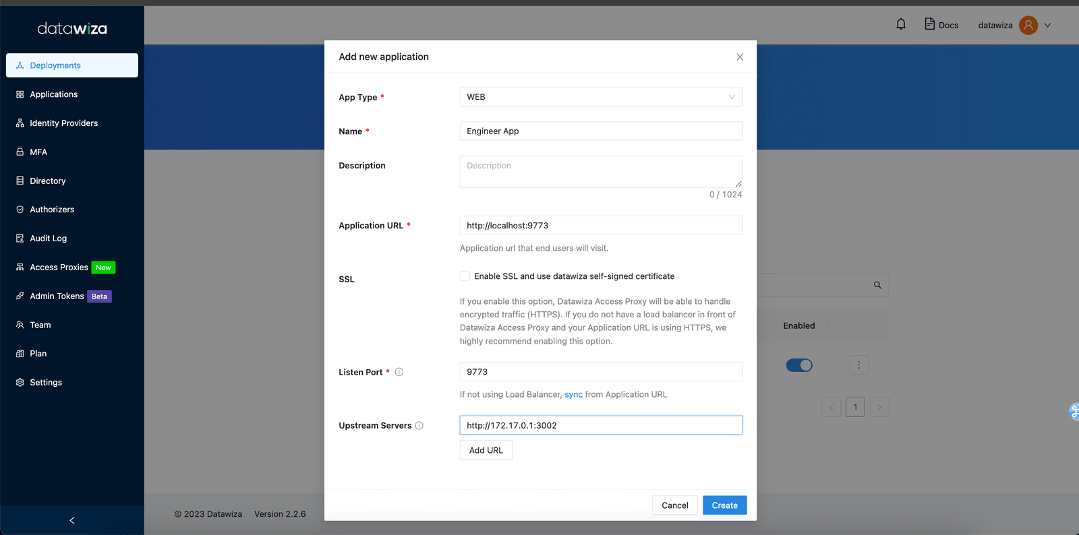Open Settings in the sidebar
This screenshot has height=535, width=1079.
coord(72,382)
